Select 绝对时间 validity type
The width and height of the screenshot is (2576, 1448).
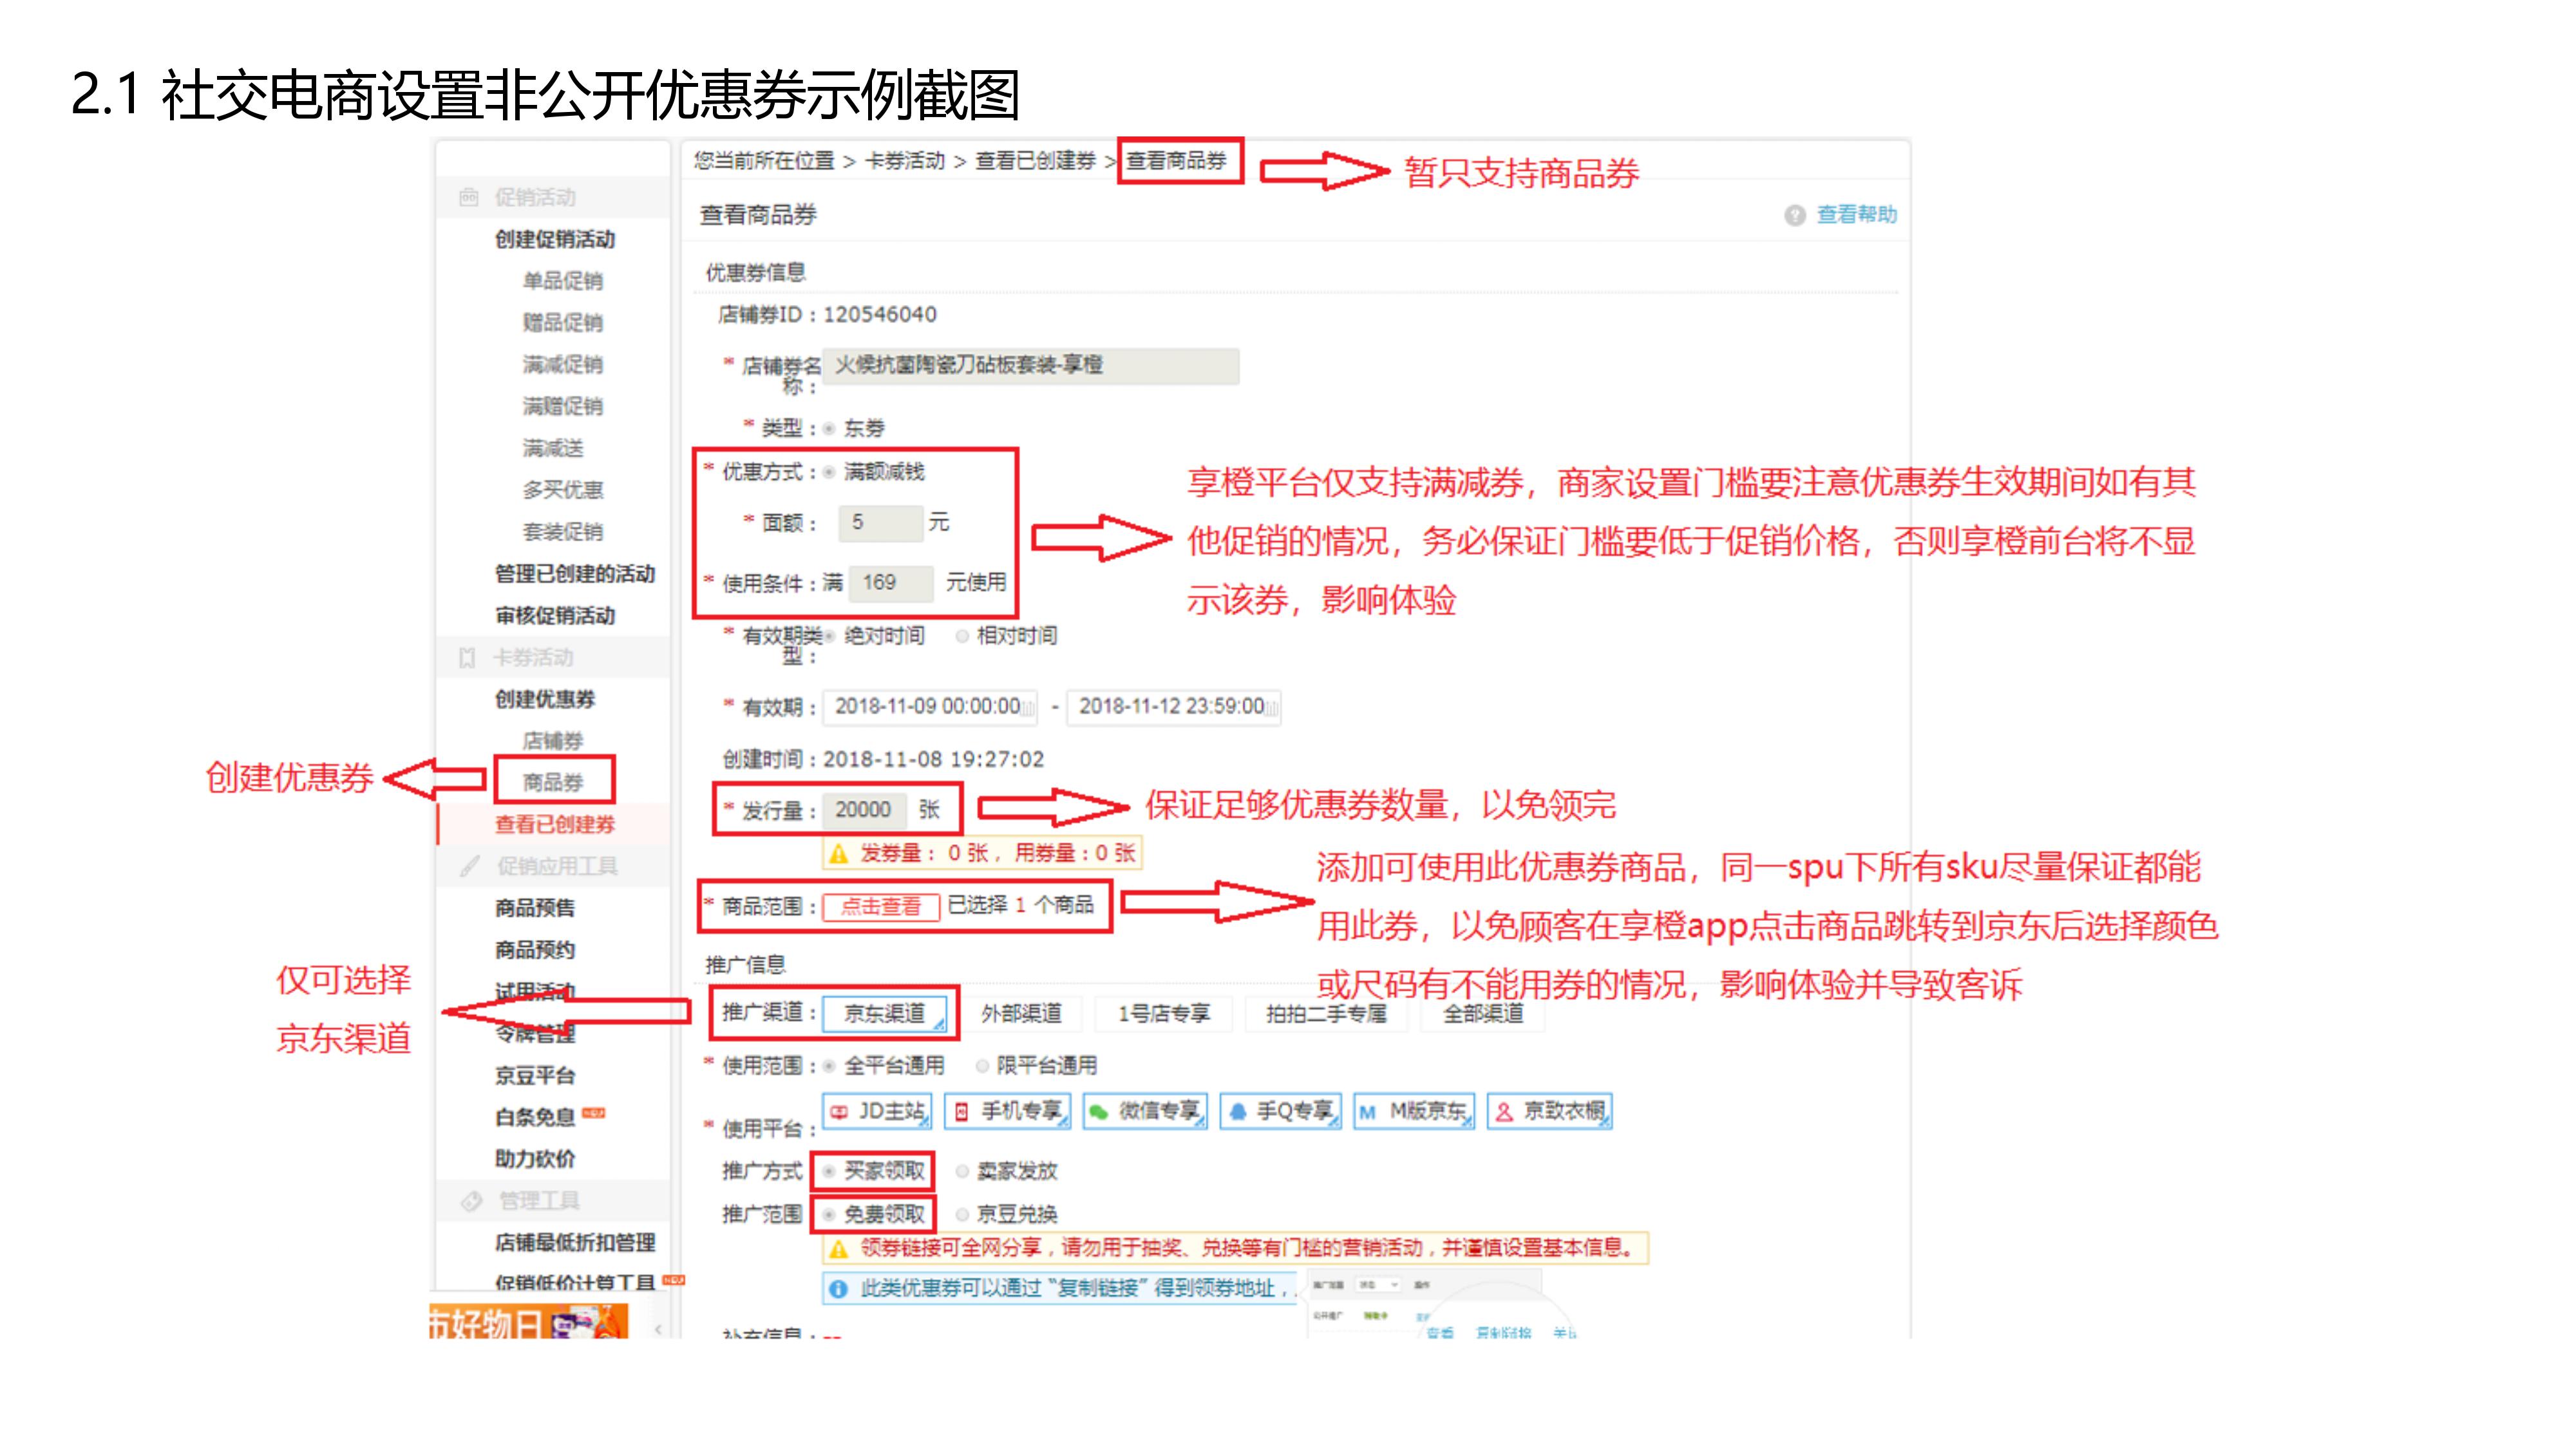829,636
